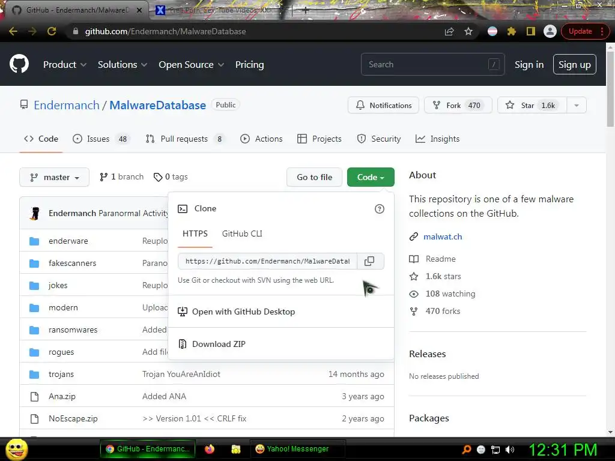Open Chrome menu three dots
This screenshot has height=461, width=615.
pyautogui.click(x=602, y=31)
